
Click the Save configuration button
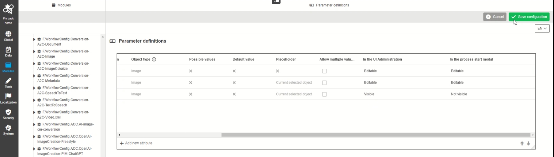pos(529,17)
